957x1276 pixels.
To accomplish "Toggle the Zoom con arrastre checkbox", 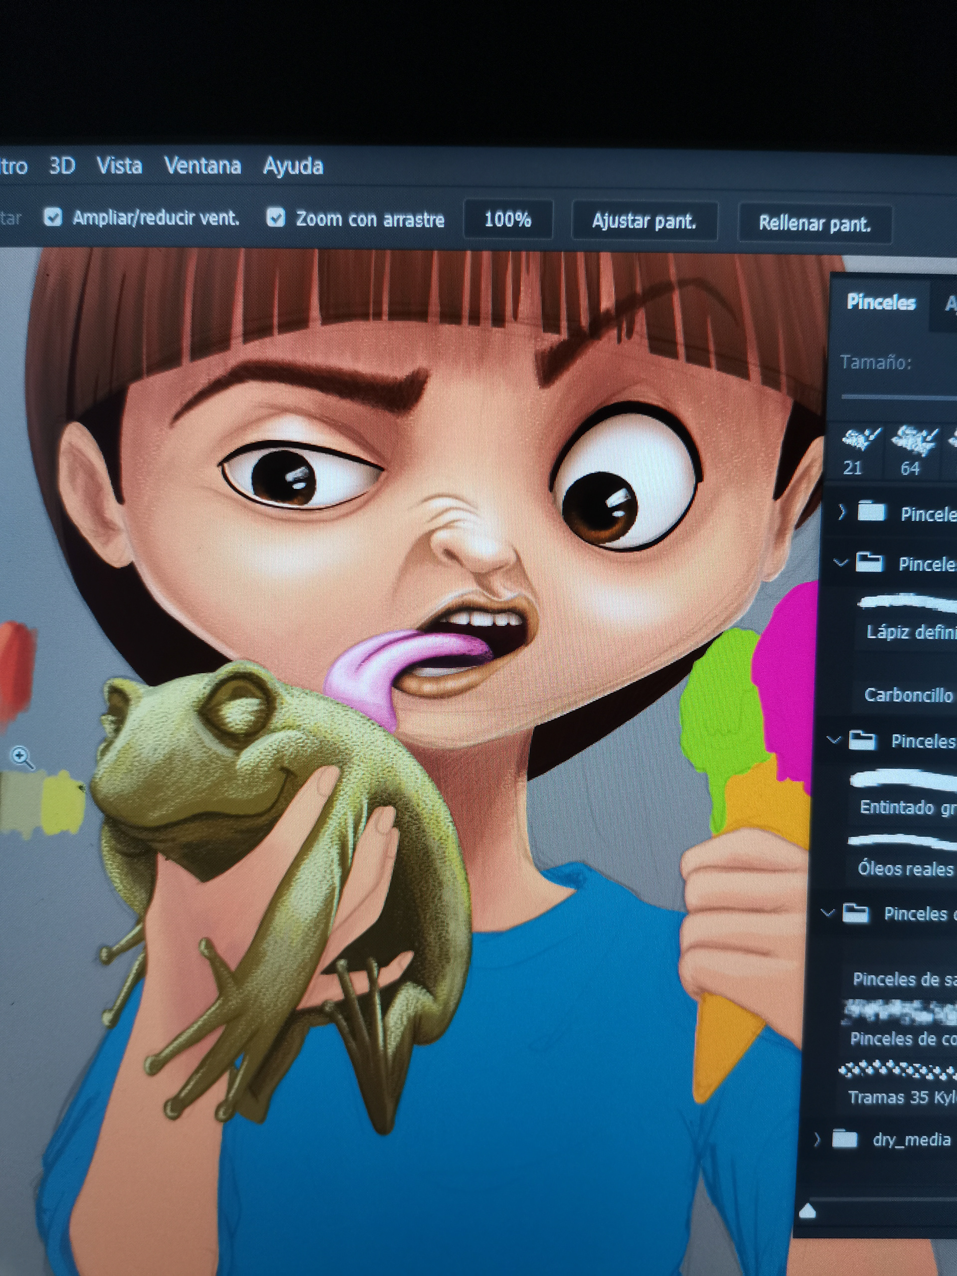I will 276,217.
